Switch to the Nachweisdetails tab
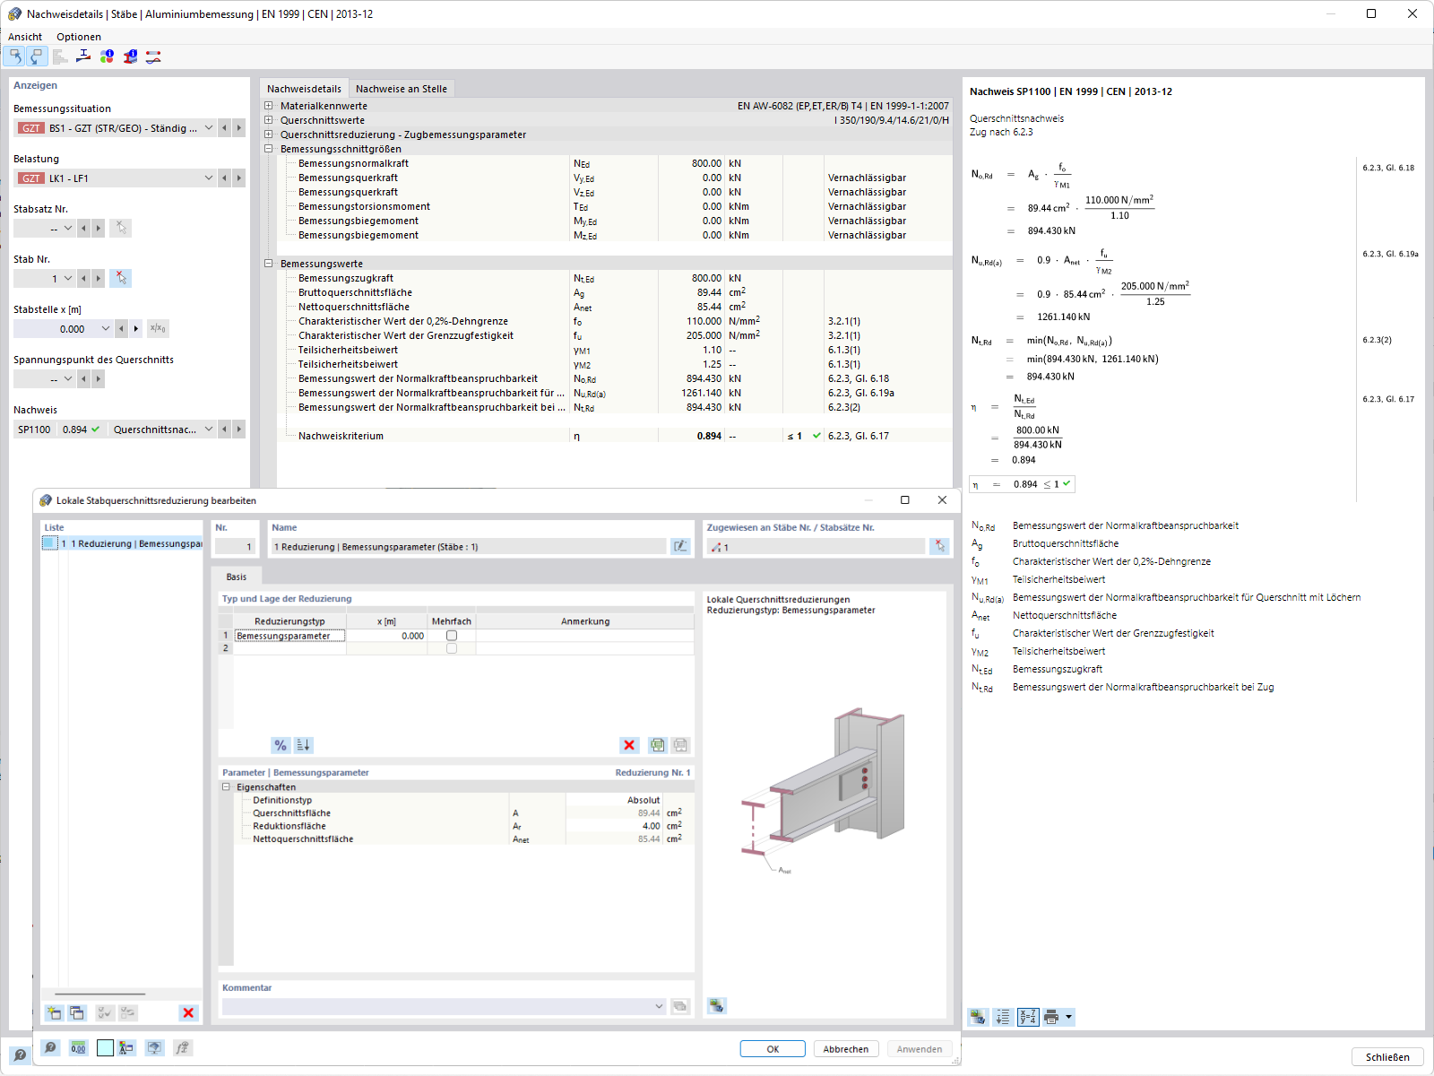The height and width of the screenshot is (1076, 1434). (304, 89)
